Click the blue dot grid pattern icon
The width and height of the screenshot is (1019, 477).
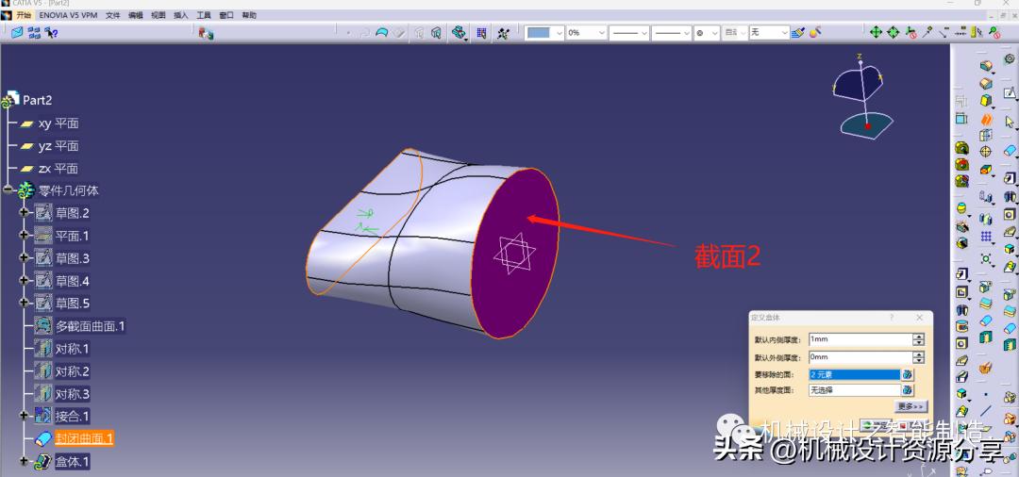click(x=987, y=237)
